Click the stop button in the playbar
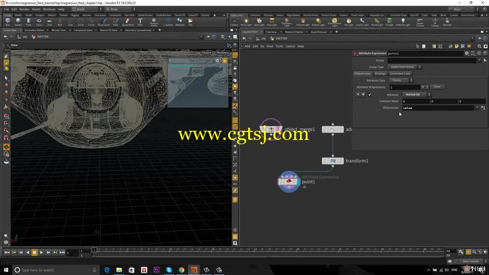The image size is (489, 275). pos(34,252)
